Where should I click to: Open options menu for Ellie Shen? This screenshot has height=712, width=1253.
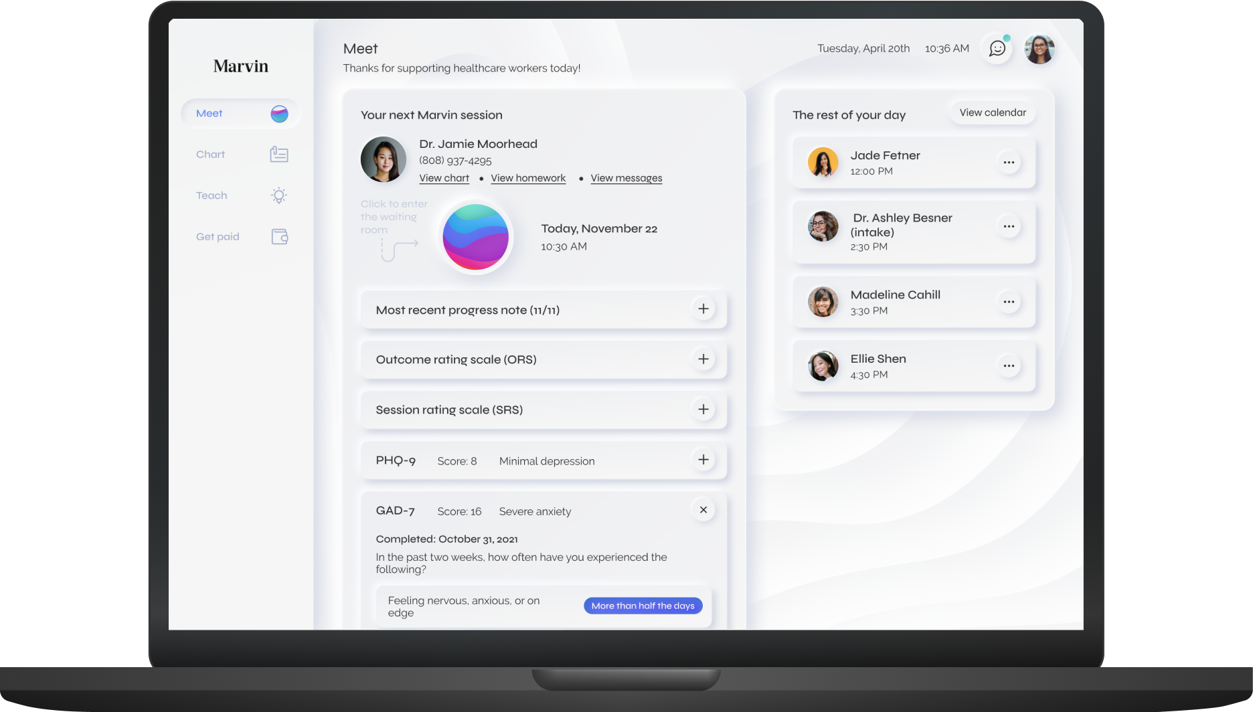click(x=1009, y=365)
